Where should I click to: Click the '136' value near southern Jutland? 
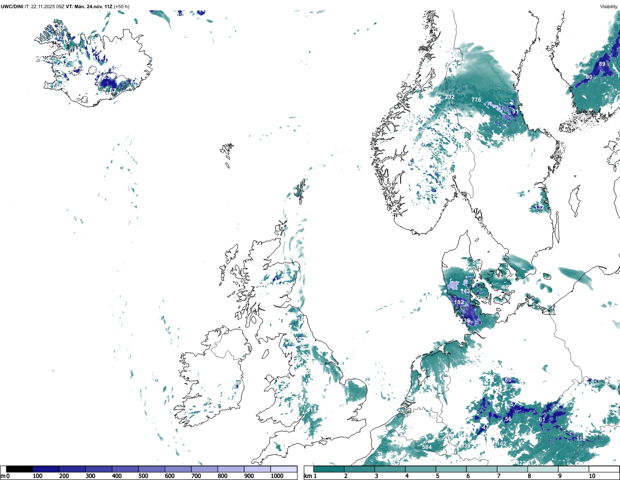click(x=465, y=321)
